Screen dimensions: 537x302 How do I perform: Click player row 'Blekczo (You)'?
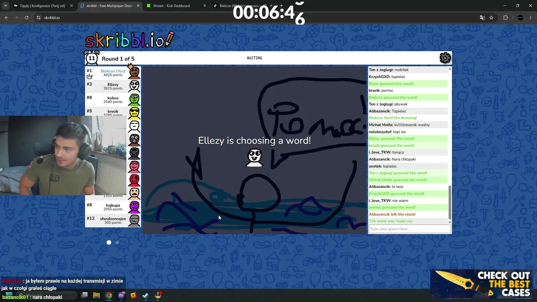click(x=113, y=73)
